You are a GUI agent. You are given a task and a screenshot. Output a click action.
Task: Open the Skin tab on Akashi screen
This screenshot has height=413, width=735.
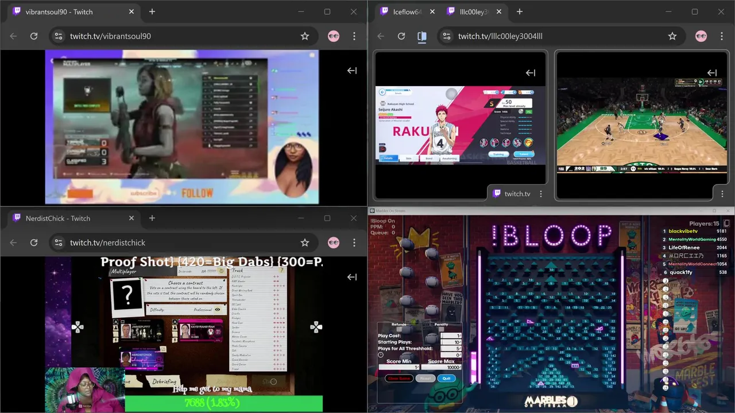pos(409,158)
